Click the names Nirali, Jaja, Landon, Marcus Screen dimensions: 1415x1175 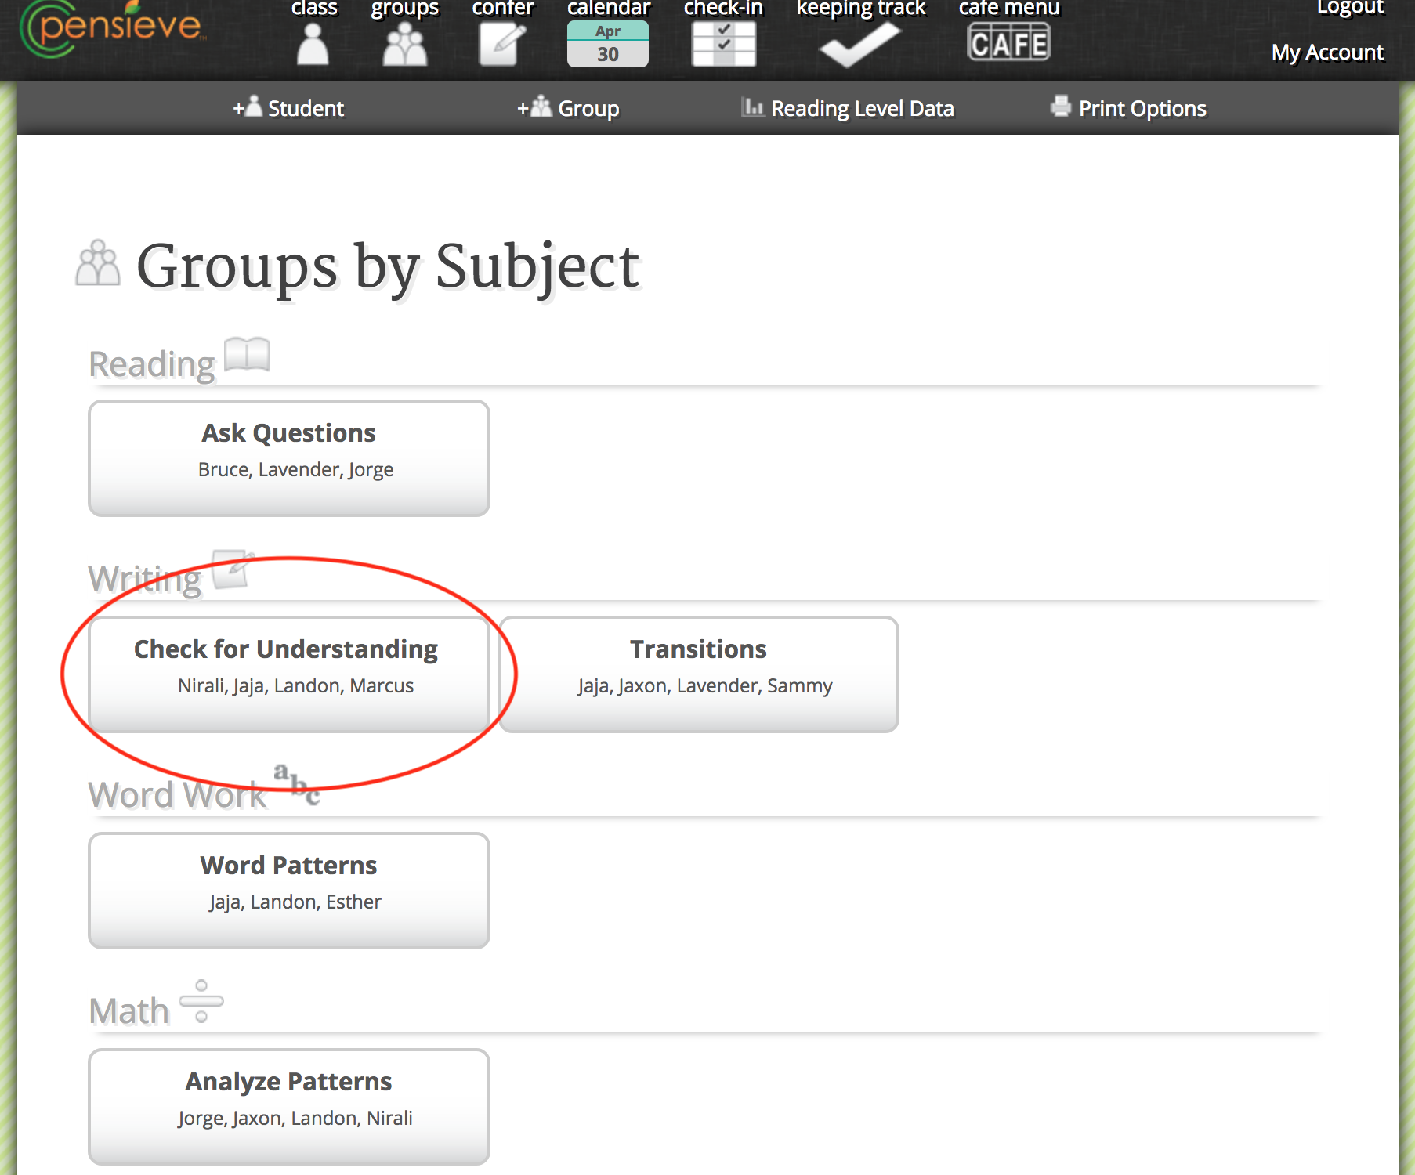point(296,685)
